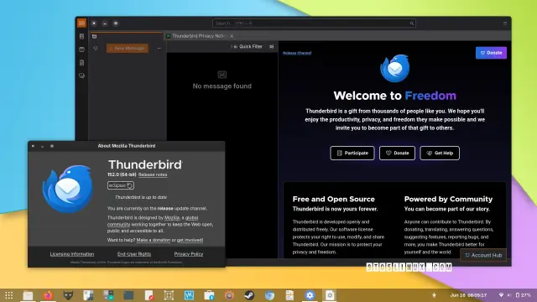Open the app grid launcher in taskbar

[9, 294]
